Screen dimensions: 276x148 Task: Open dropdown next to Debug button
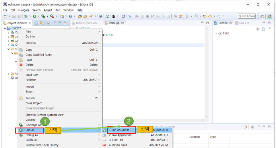click(x=30, y=16)
